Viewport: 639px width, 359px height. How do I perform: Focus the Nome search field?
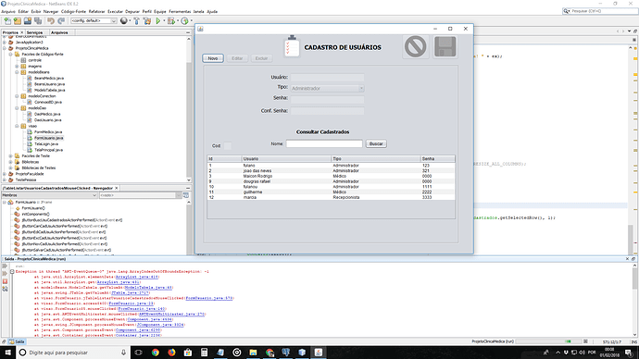coord(324,143)
